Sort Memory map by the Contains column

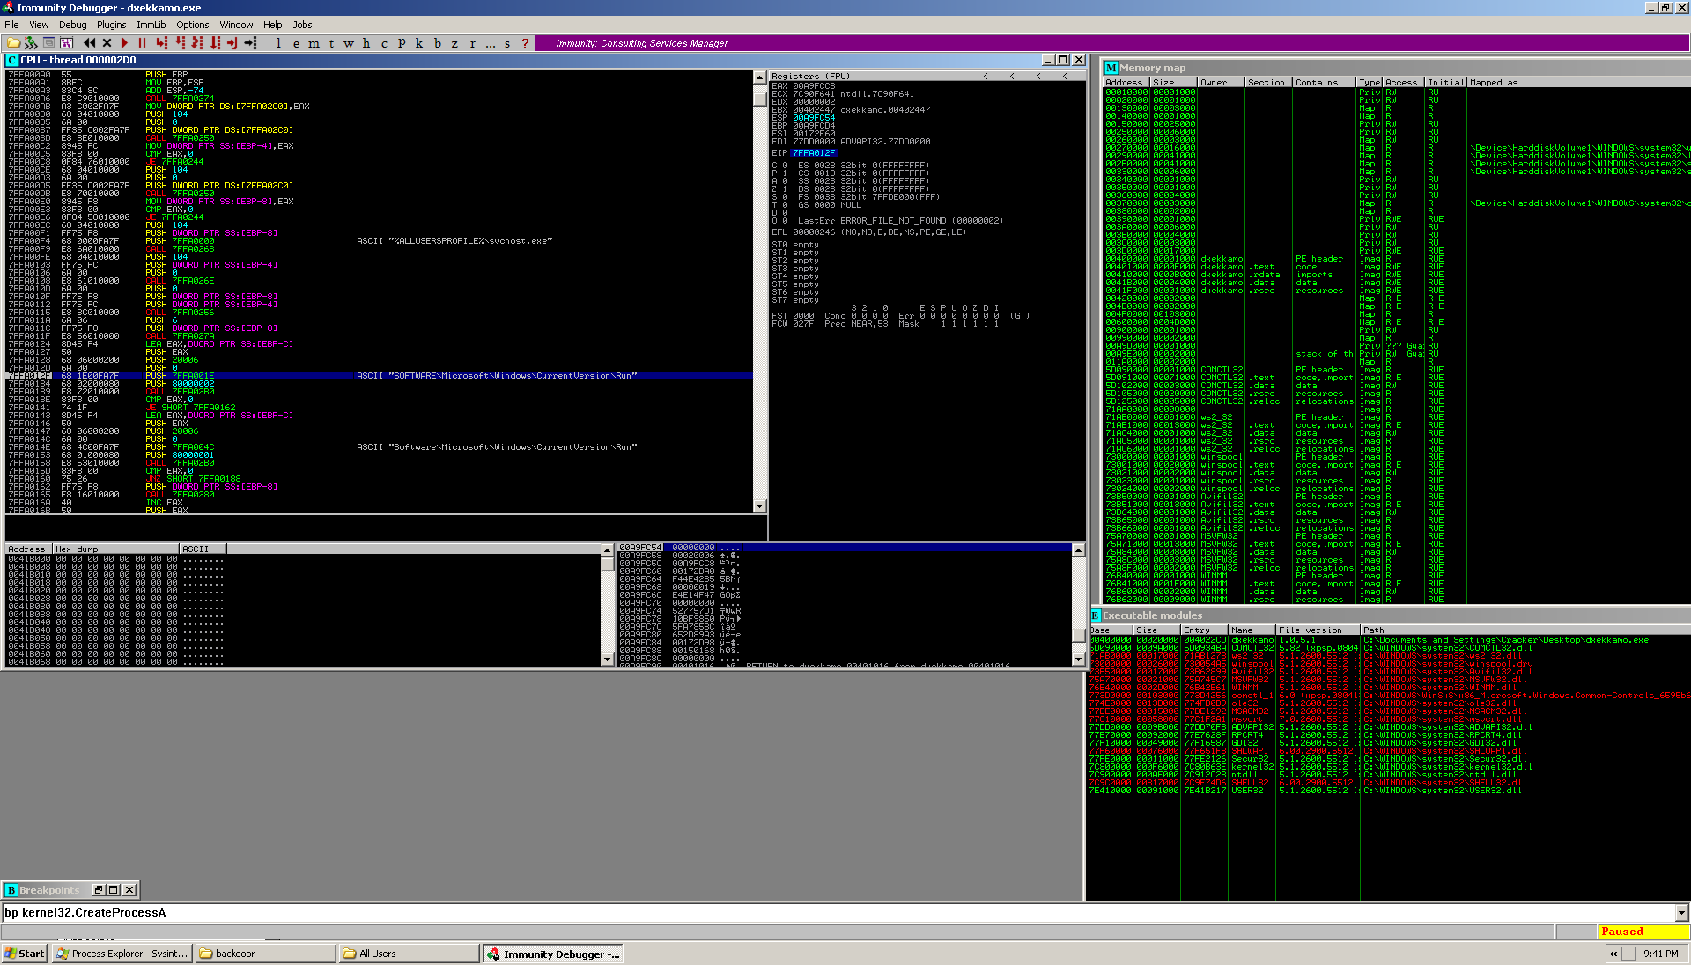tap(1324, 83)
